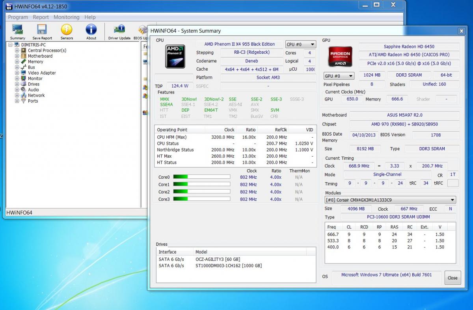This screenshot has width=473, height=310.
Task: Open the GPU #0 selector dropdown
Action: pos(339,76)
